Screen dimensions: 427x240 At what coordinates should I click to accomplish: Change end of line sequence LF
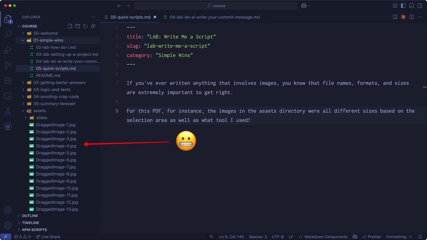point(291,237)
